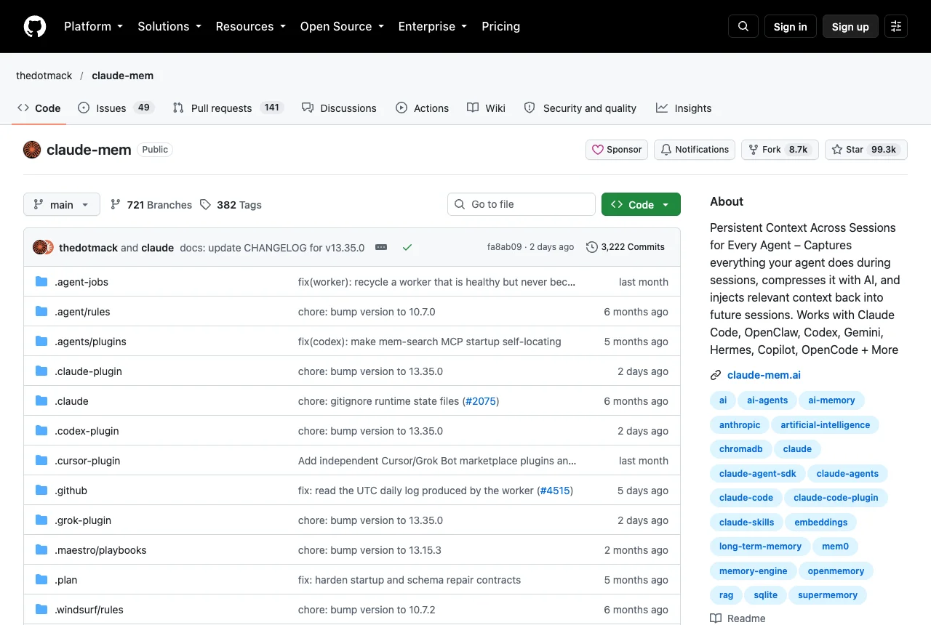Click the chromadb topic tag
Image resolution: width=931 pixels, height=625 pixels.
click(741, 449)
